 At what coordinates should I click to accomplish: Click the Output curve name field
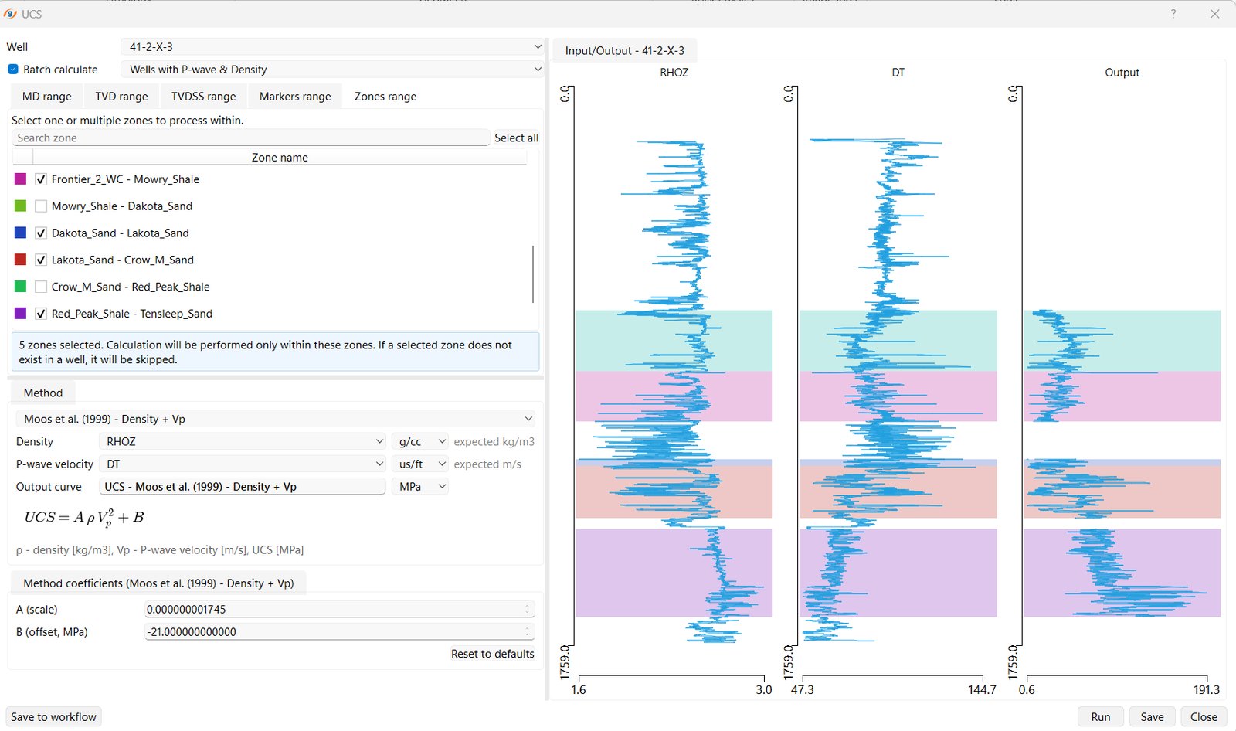click(x=243, y=486)
